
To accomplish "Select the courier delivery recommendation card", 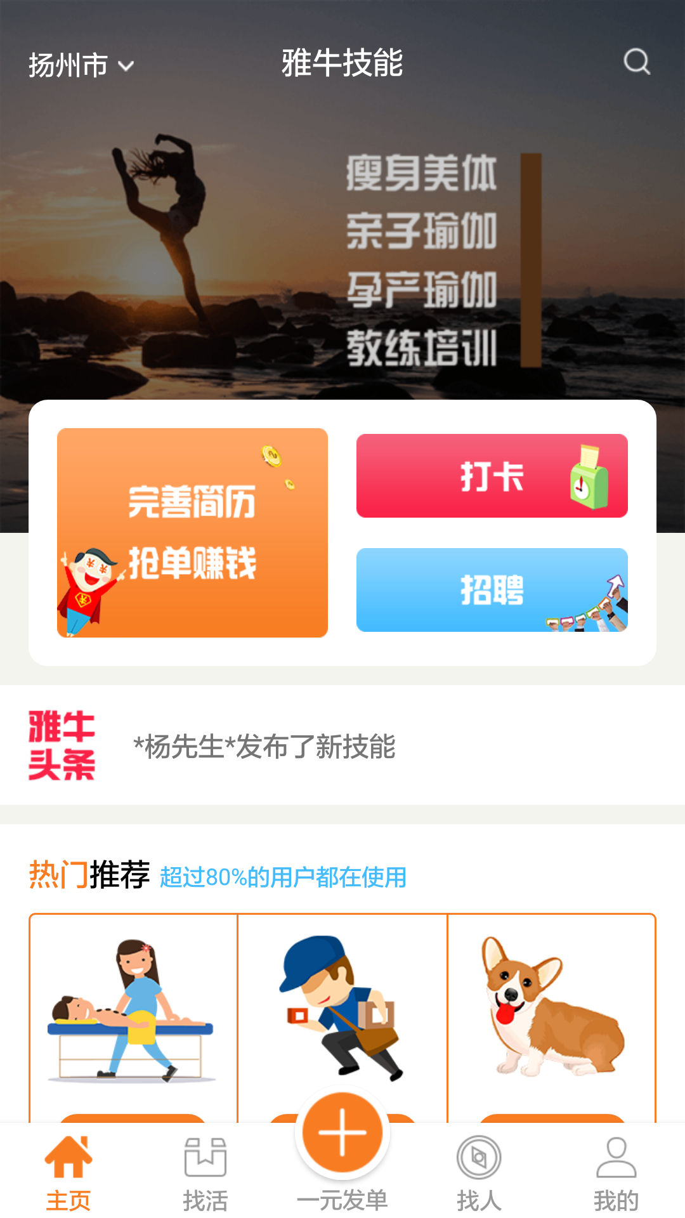I will coord(342,1018).
